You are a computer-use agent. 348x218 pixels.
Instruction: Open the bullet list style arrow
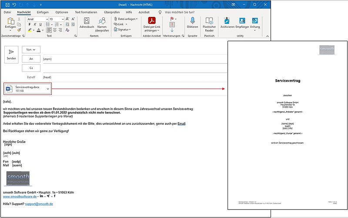[x=52, y=25]
